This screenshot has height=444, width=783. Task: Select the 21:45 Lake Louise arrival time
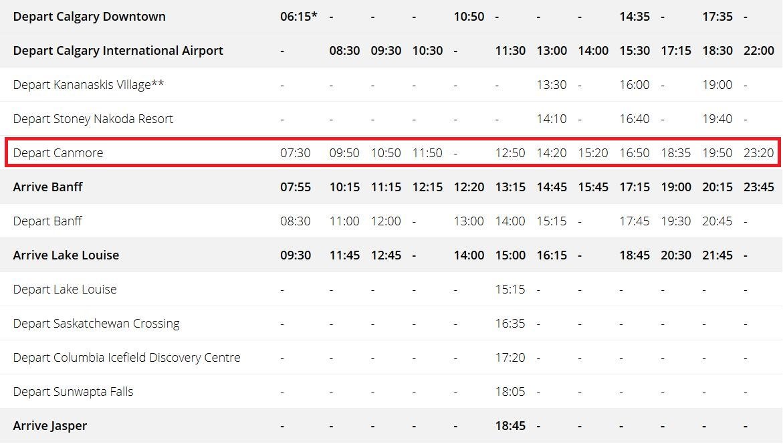click(x=717, y=255)
